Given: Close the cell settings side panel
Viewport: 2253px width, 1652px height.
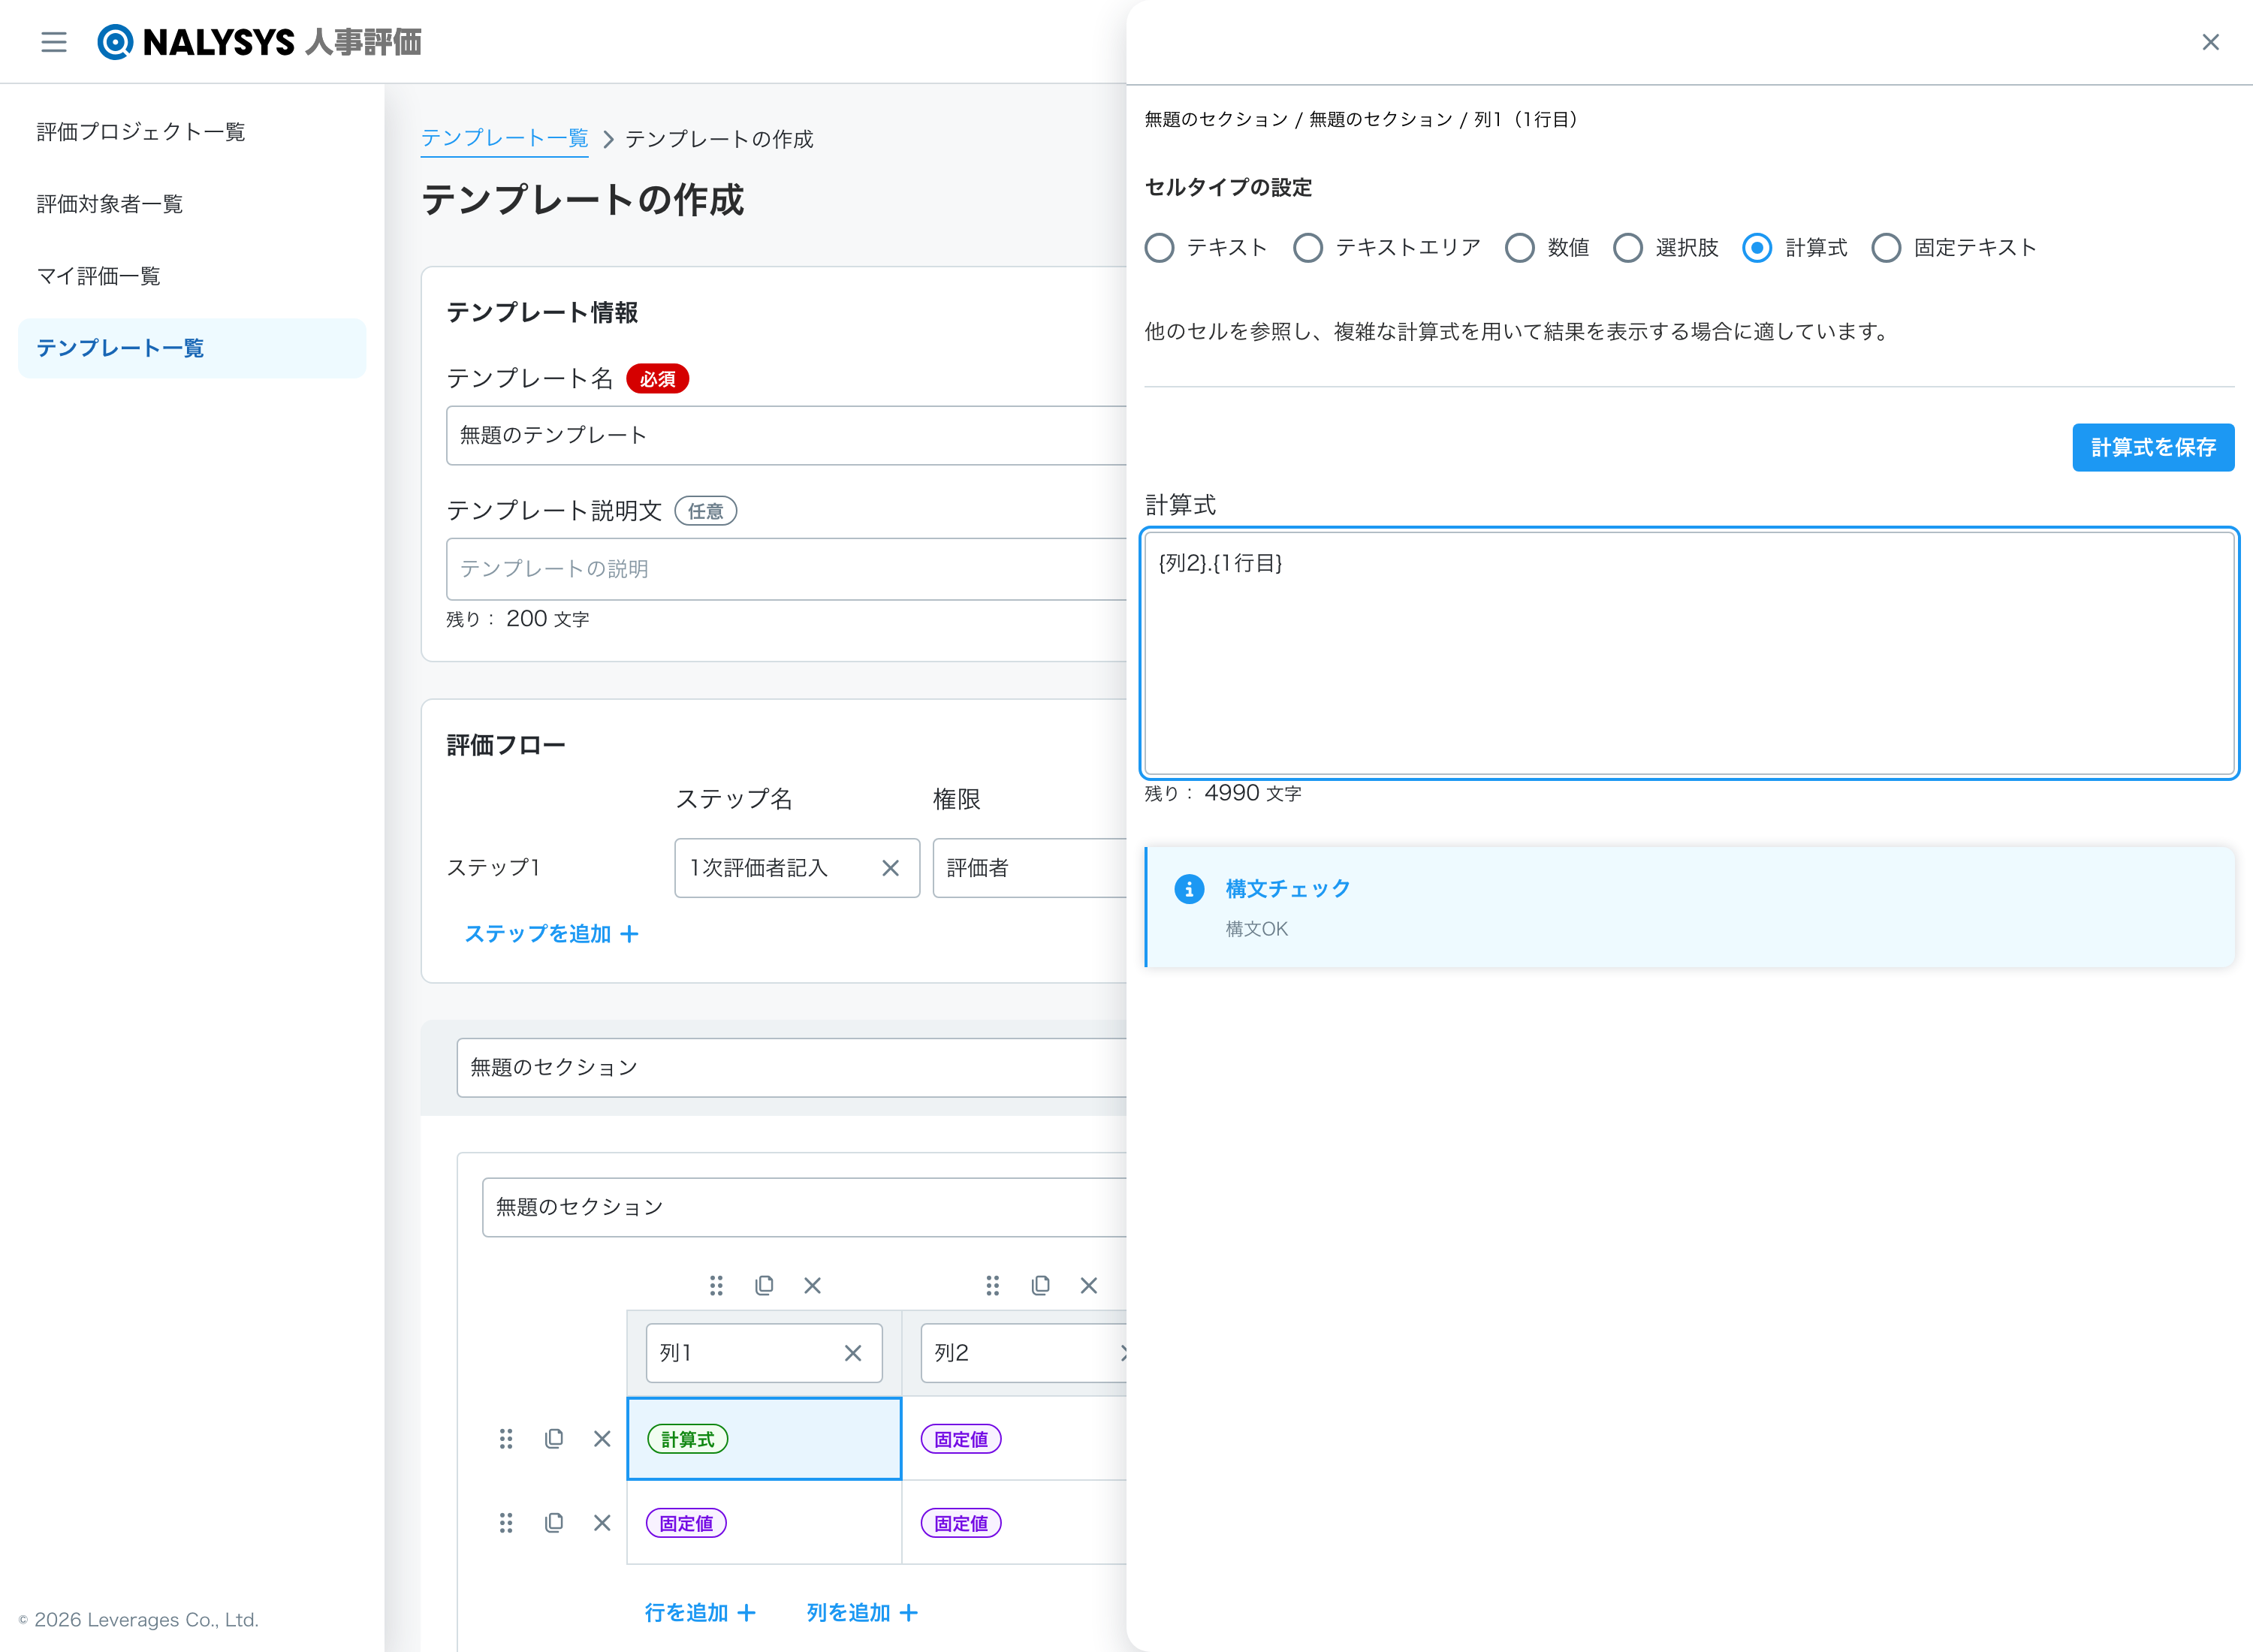Looking at the screenshot, I should [2210, 42].
